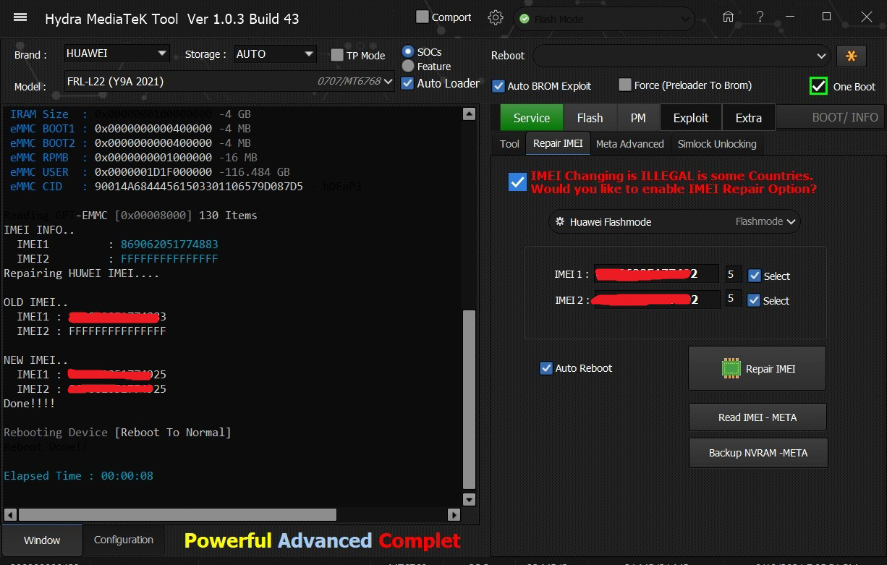Open the Storage AUTO dropdown
The image size is (887, 565).
coord(309,54)
